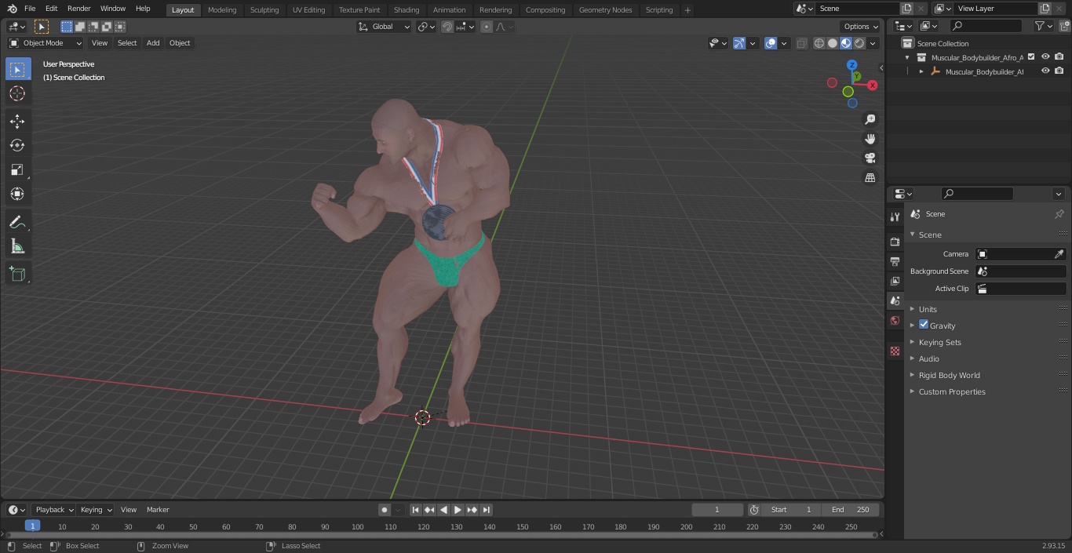Screen dimensions: 1072x553
Task: Toggle snapping magnet icon
Action: coord(447,27)
